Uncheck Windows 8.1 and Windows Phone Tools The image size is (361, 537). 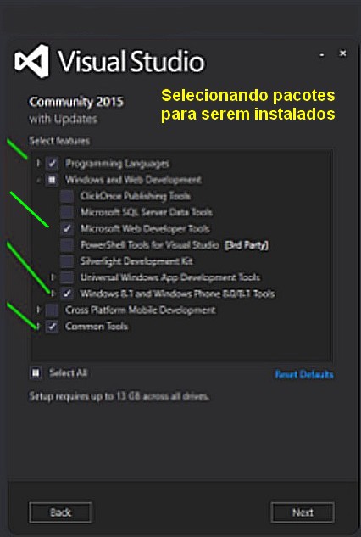pyautogui.click(x=67, y=294)
